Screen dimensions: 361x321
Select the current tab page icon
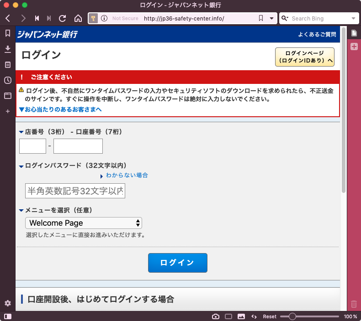click(x=354, y=33)
